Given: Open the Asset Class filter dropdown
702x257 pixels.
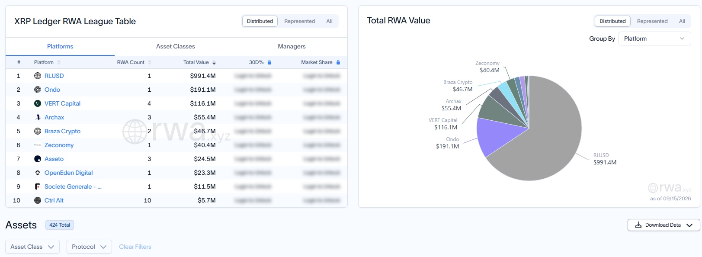Looking at the screenshot, I should tap(32, 247).
